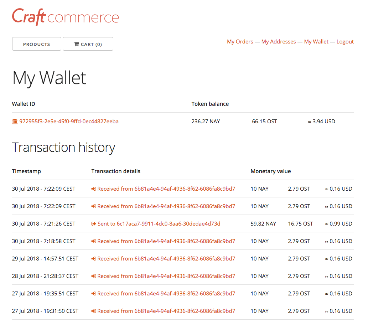Open Received transaction from 27 Jul 19:35:51
Screen dimensions: 368x330
tap(166, 293)
